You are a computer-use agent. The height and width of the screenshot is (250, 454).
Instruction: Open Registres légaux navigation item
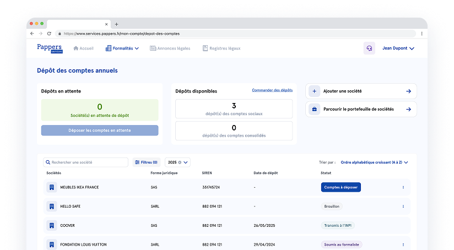coord(221,48)
